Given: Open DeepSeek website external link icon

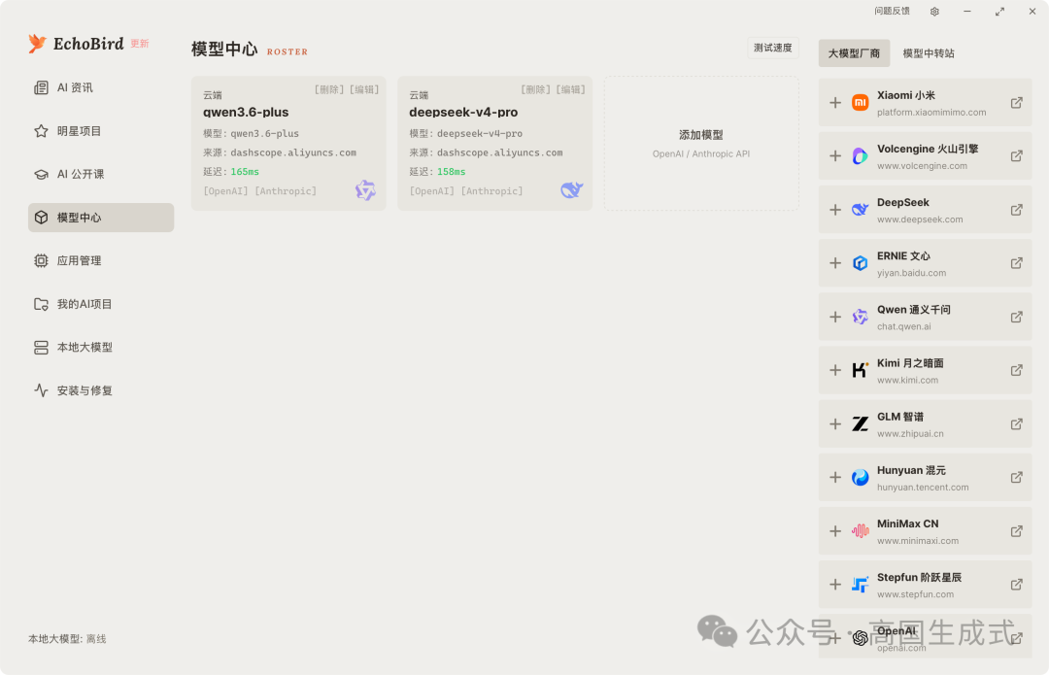Looking at the screenshot, I should coord(1016,210).
